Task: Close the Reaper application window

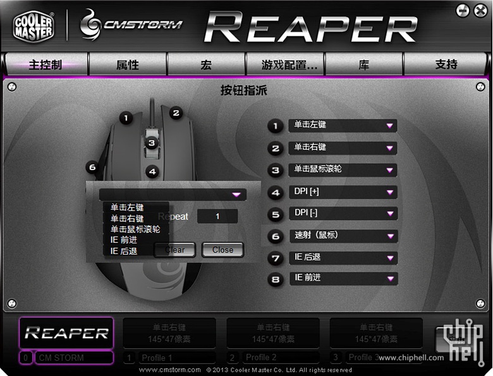Action: 480,11
